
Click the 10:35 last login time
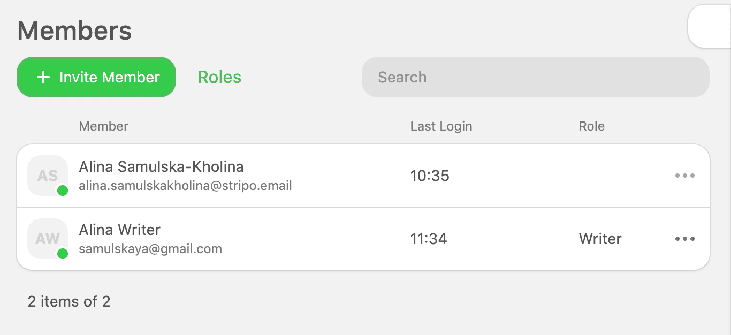tap(430, 176)
